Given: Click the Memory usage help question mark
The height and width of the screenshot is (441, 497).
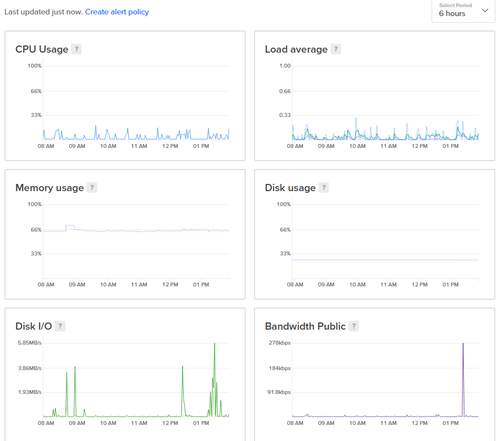Looking at the screenshot, I should click(x=92, y=188).
